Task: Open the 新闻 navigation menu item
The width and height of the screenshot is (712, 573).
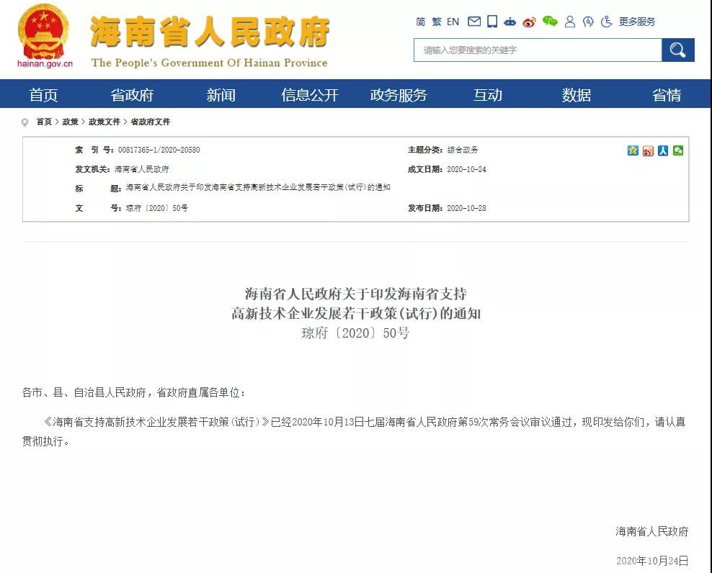Action: (x=221, y=95)
